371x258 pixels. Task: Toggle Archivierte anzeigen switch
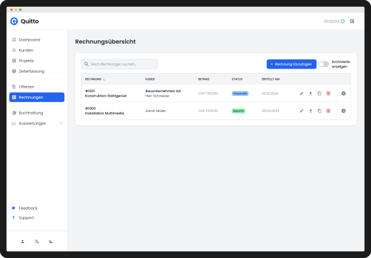click(x=323, y=64)
